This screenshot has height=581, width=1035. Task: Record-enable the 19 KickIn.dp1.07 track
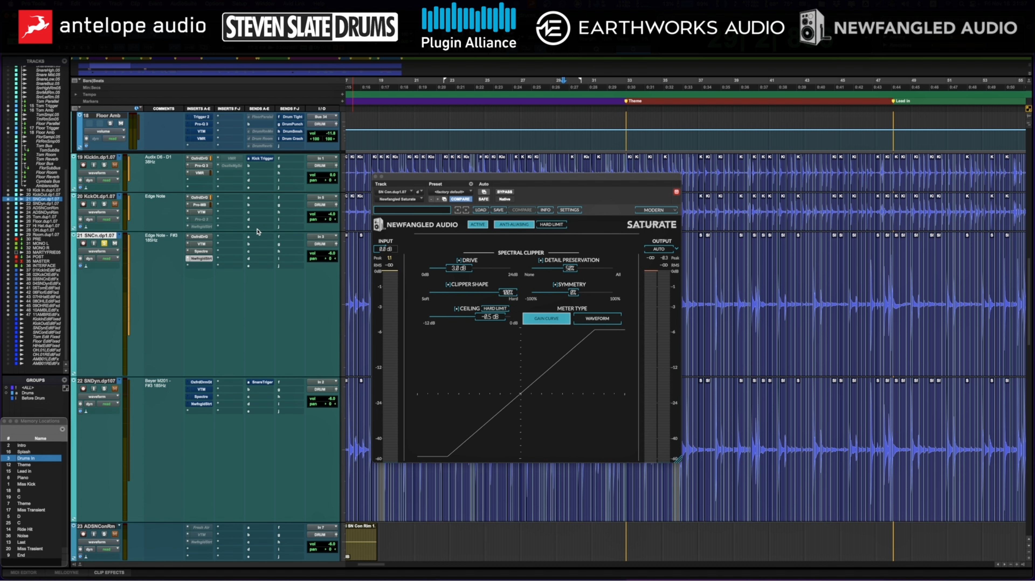(83, 165)
